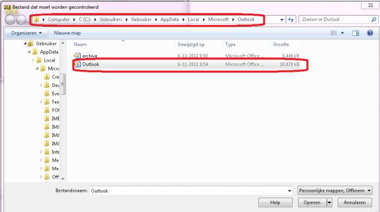This screenshot has height=212, width=380.
Task: Select Off folder in the tree
Action: 55,177
